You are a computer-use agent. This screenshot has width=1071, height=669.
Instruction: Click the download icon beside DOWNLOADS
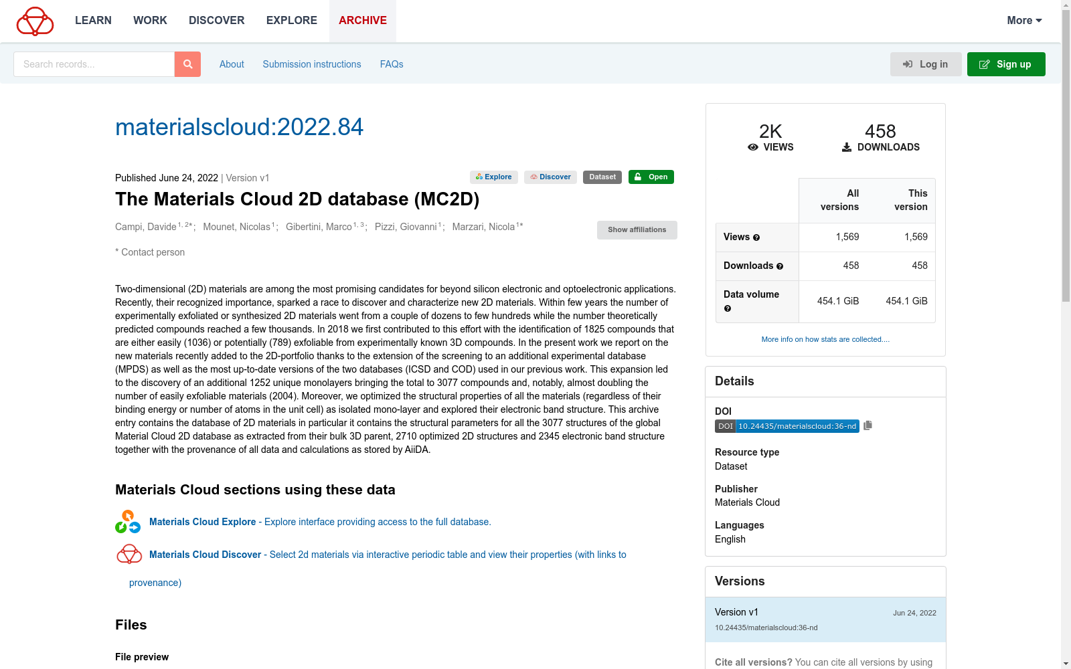[847, 147]
